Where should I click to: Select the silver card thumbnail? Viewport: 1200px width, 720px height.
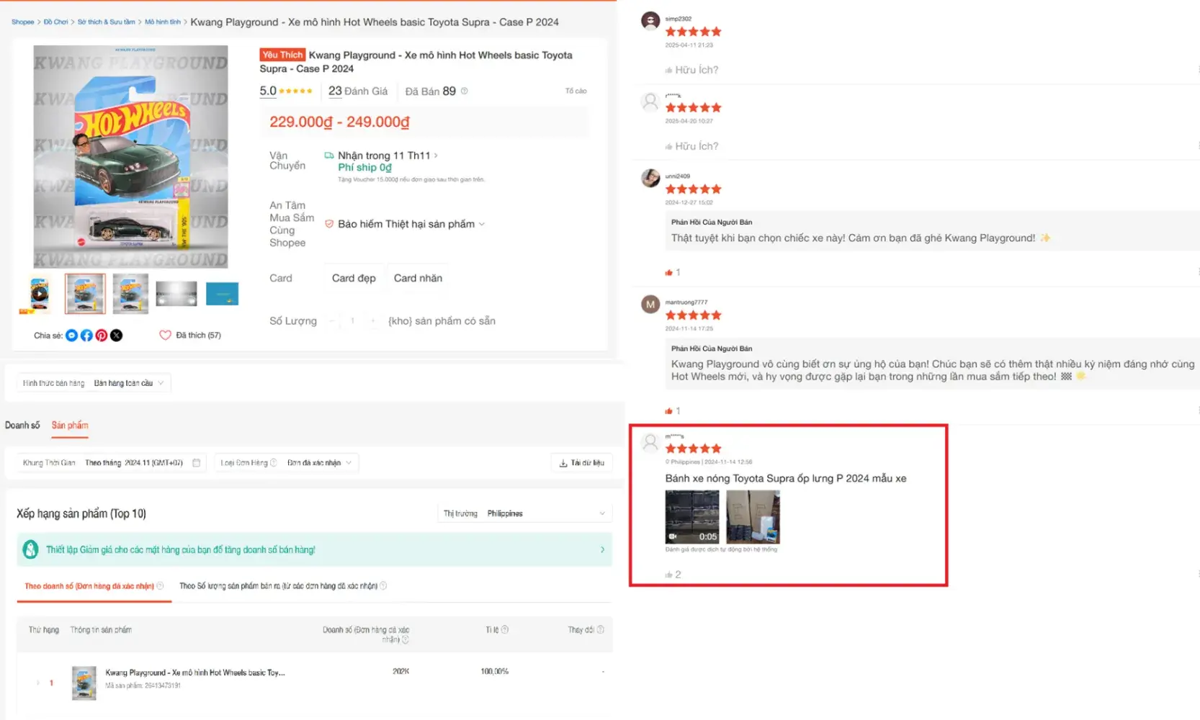click(x=176, y=294)
